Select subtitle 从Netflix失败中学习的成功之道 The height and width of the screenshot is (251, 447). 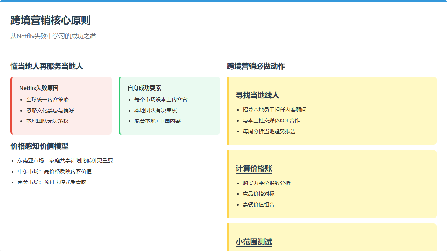click(x=53, y=36)
